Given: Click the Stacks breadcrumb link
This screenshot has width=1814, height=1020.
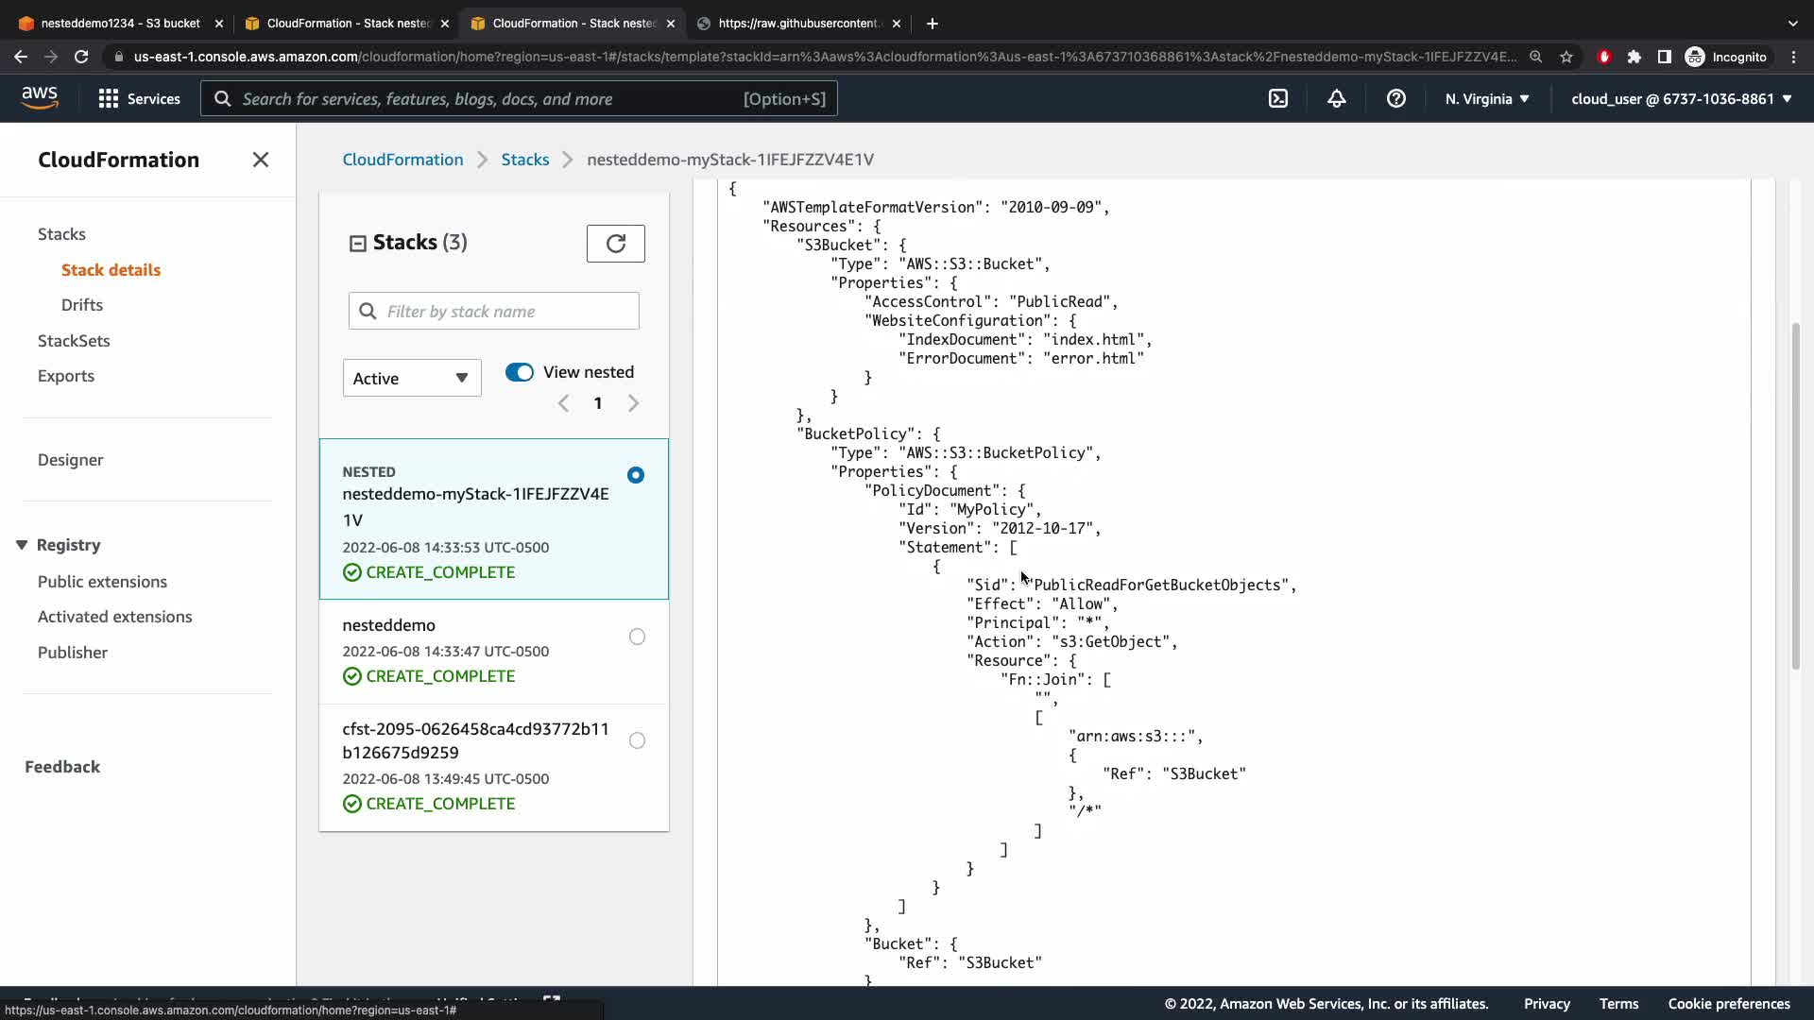Looking at the screenshot, I should 524,160.
